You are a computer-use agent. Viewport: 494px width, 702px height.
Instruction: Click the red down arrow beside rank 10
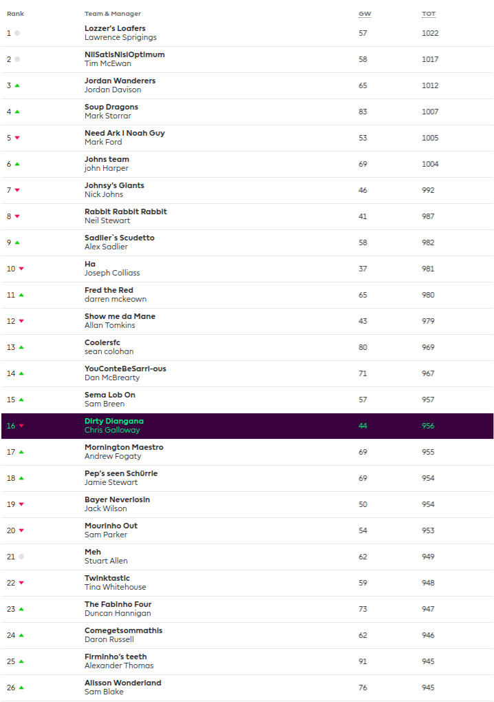point(21,269)
